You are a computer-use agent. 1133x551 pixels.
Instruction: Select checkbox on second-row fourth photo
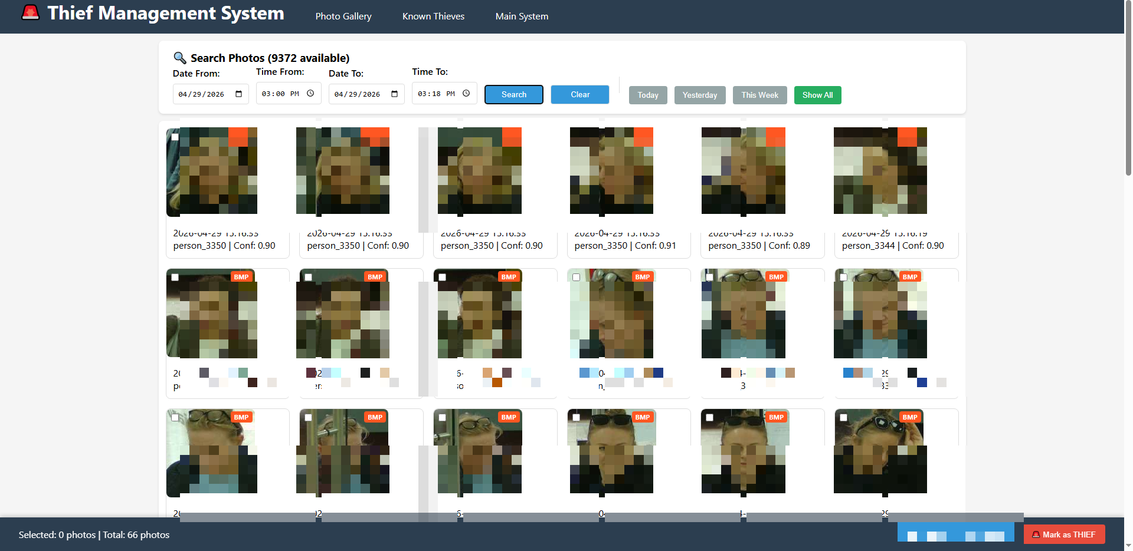point(577,277)
